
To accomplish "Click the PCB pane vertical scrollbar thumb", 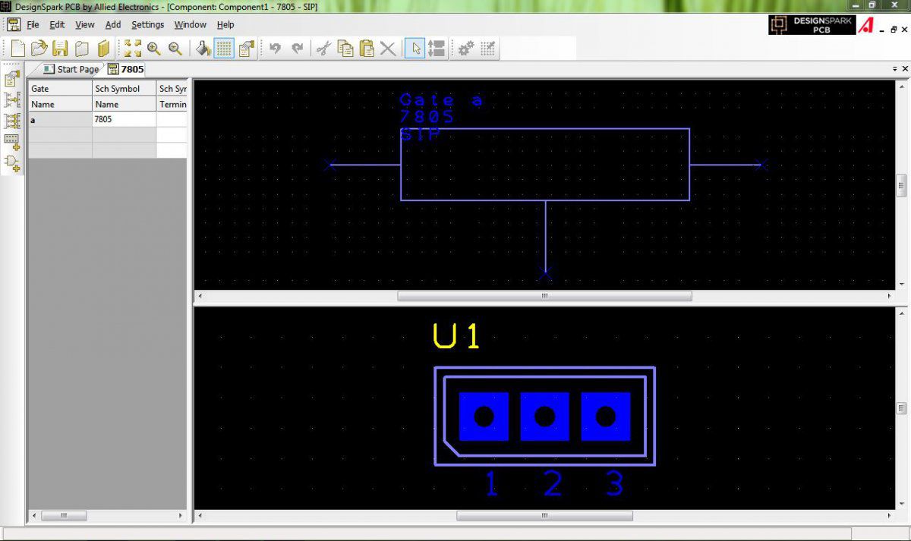I will 901,409.
